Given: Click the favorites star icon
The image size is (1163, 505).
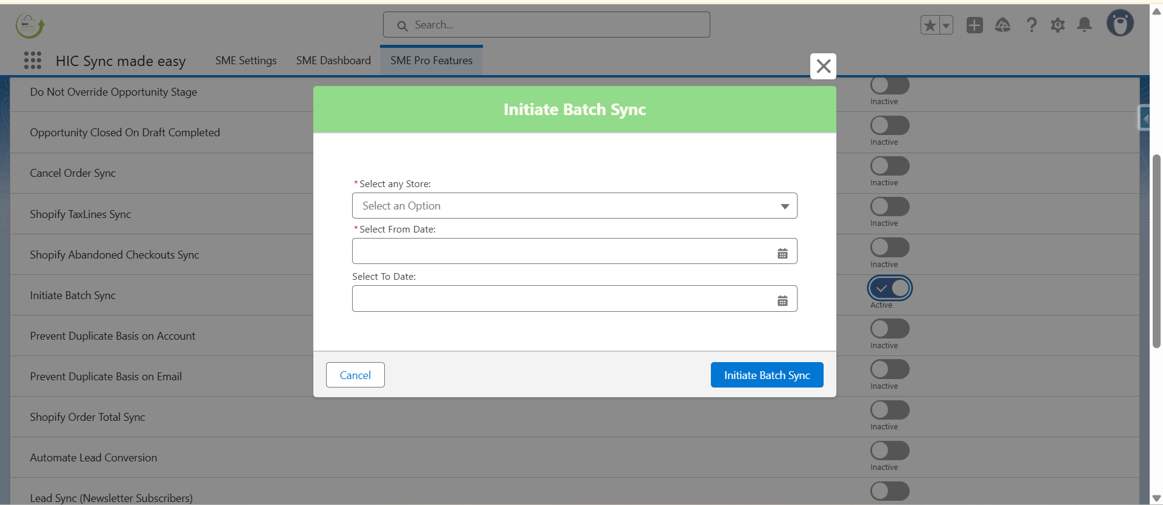Looking at the screenshot, I should 930,25.
